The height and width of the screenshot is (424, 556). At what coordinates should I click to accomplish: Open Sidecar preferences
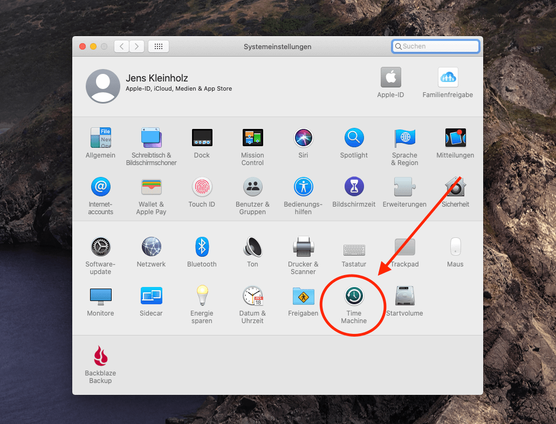click(151, 296)
